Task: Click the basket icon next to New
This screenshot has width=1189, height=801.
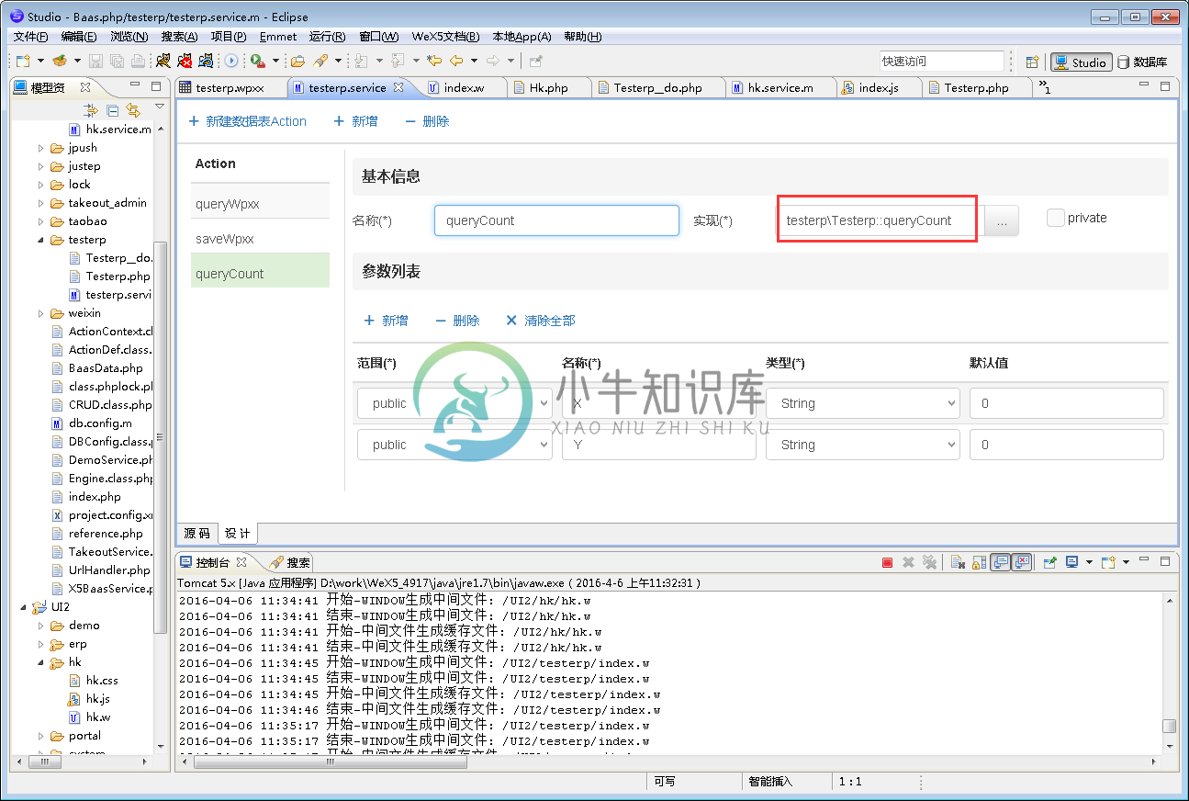Action: pos(60,61)
